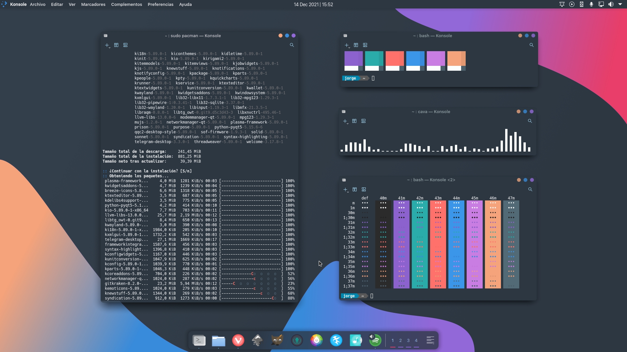627x352 pixels.
Task: Open window menu icon of cava Konsole window
Action: (x=344, y=112)
